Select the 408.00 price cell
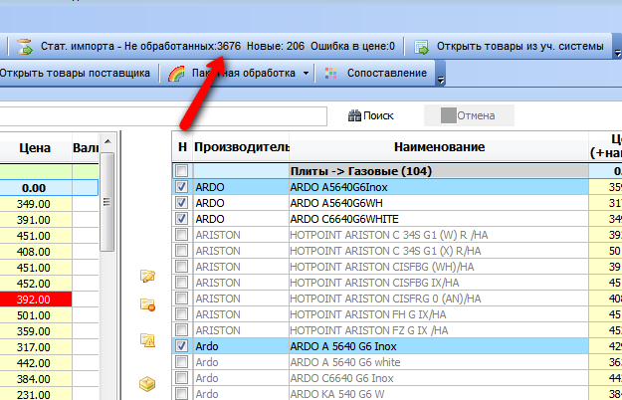The image size is (622, 400). pos(35,252)
